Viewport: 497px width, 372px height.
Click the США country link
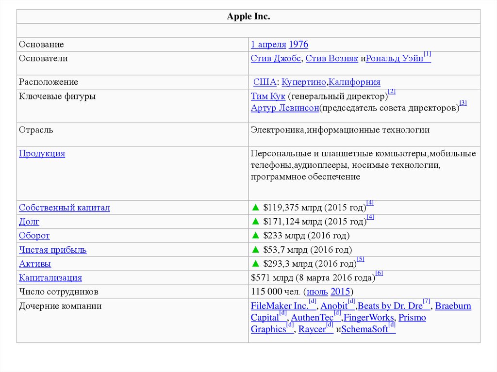point(265,82)
